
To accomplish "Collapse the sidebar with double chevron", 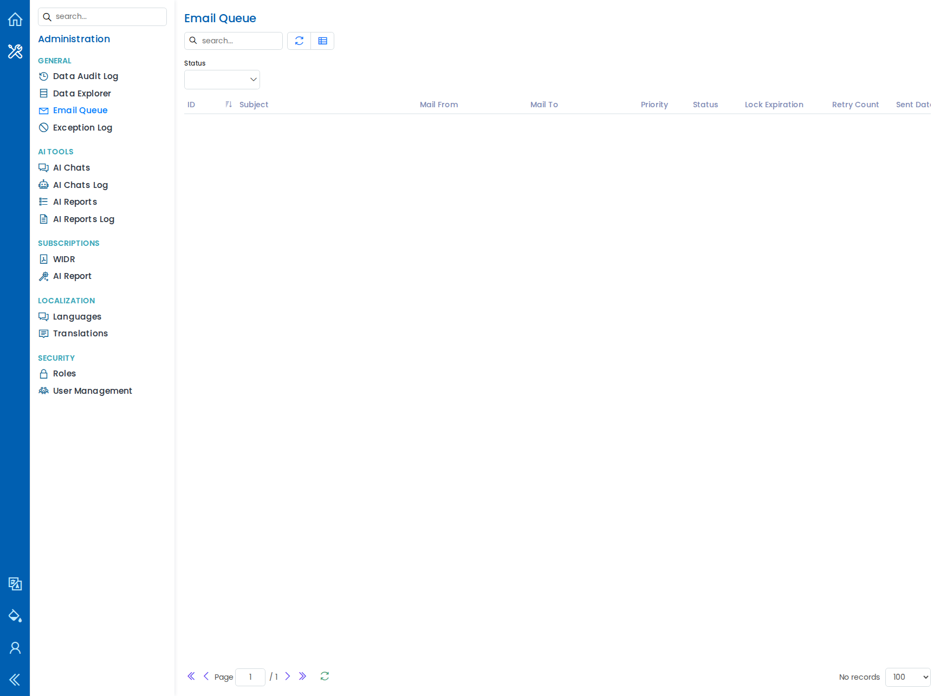I will coord(15,680).
